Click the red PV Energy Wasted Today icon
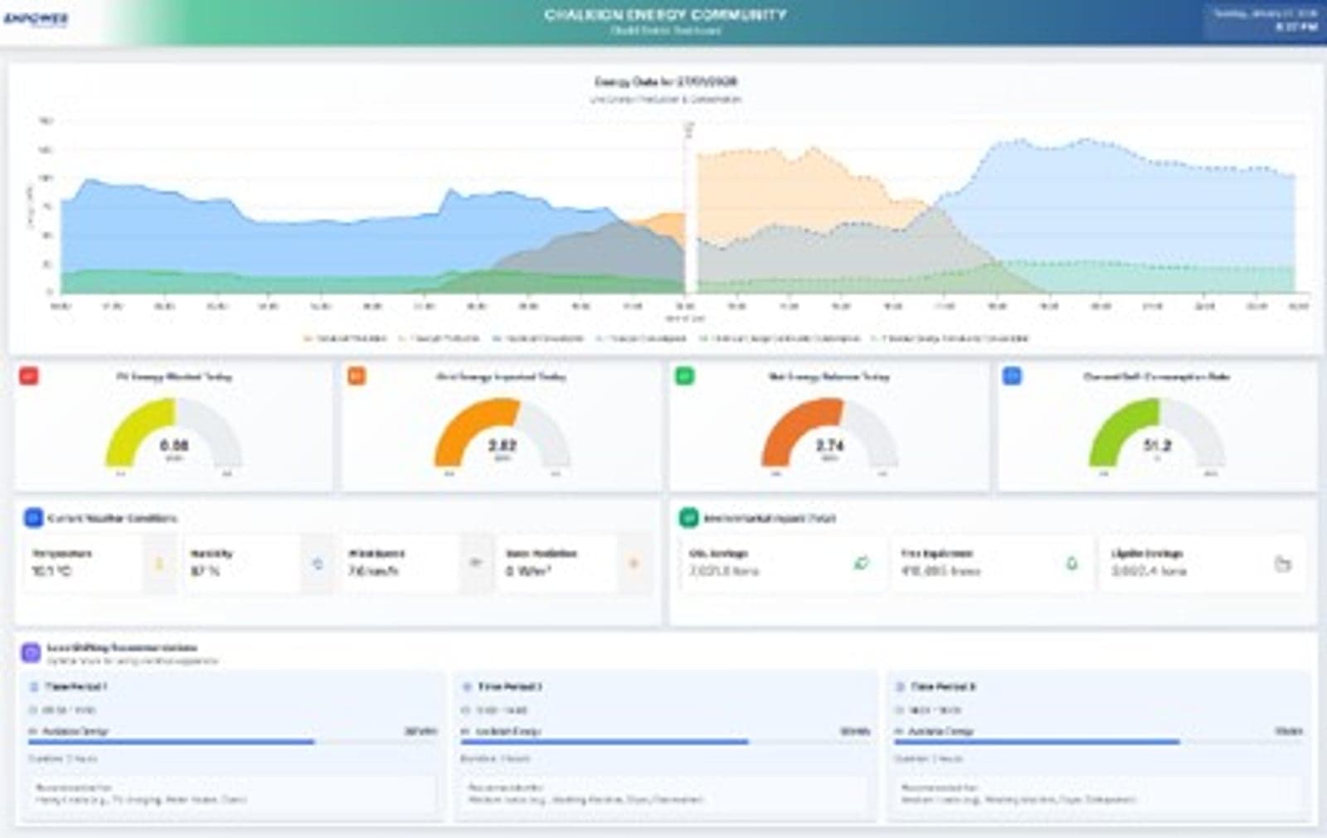Viewport: 1327px width, 838px height. point(29,375)
